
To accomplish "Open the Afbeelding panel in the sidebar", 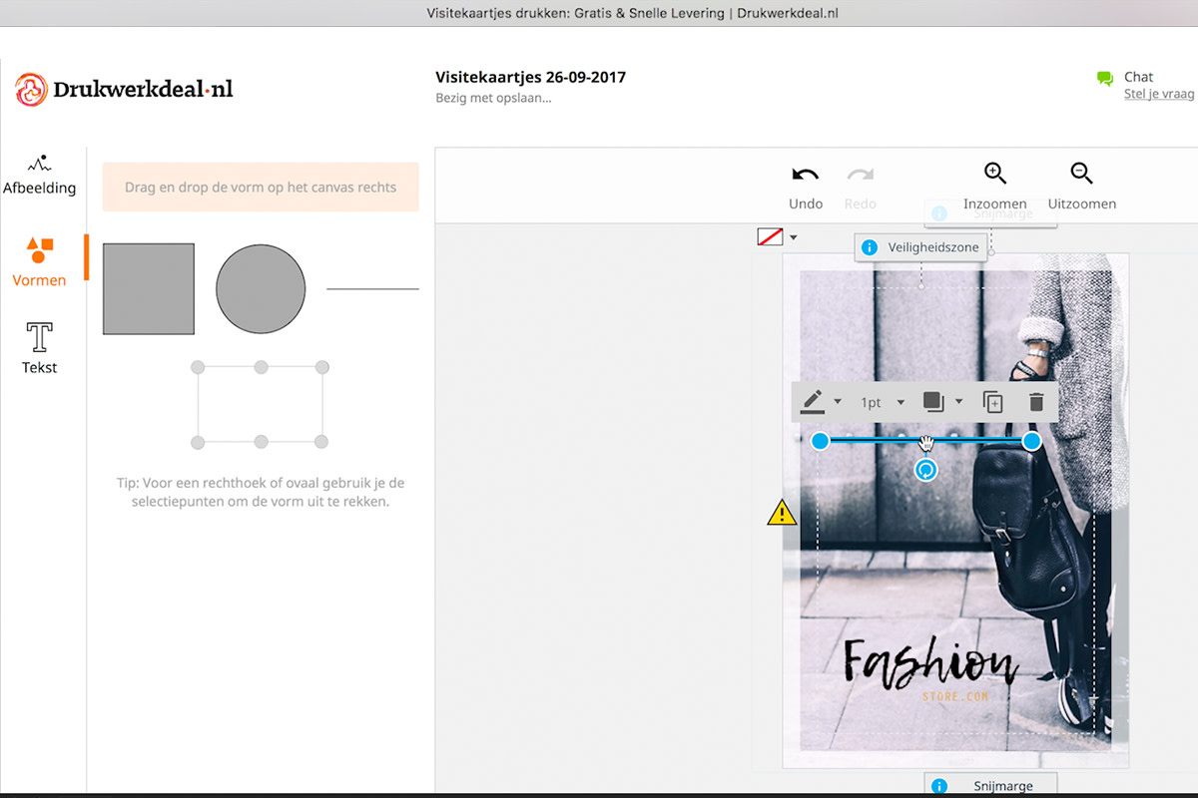I will click(x=39, y=175).
